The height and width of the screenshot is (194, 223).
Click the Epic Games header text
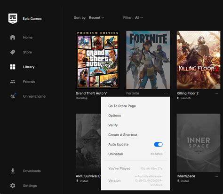point(32,19)
